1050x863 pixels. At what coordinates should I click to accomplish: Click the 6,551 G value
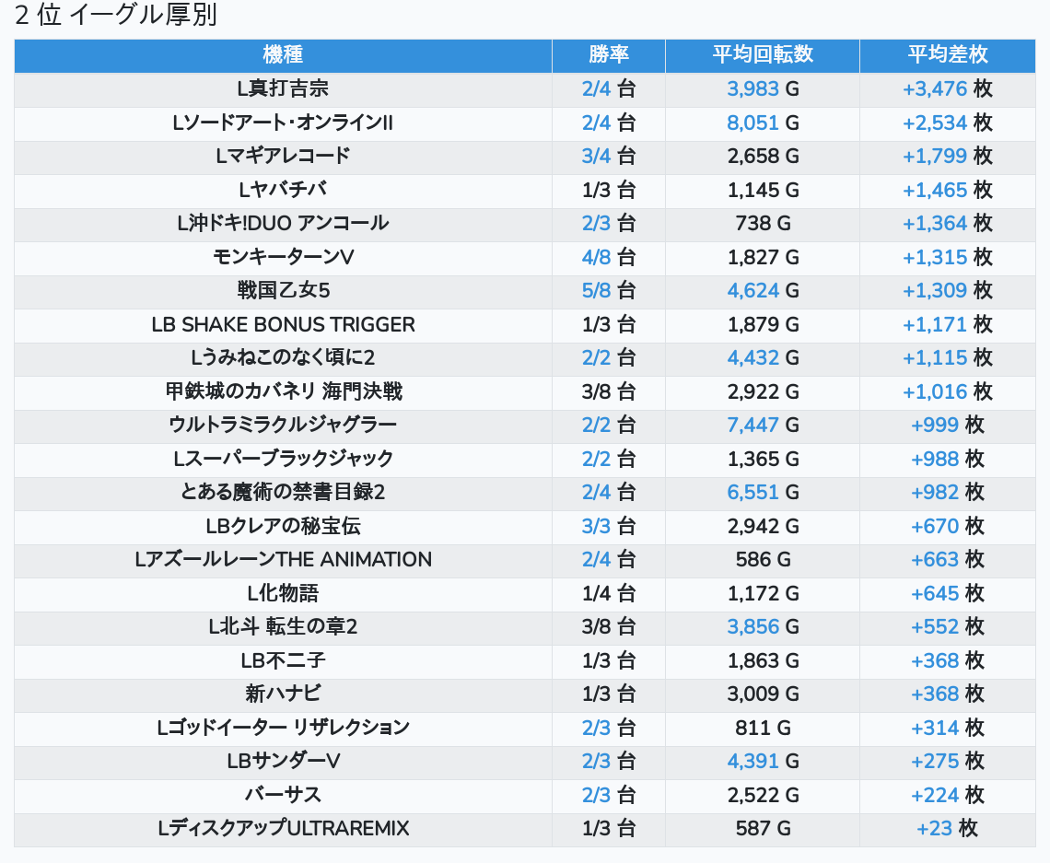click(x=762, y=493)
